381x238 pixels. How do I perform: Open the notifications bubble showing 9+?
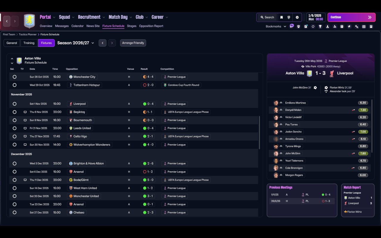292,26
